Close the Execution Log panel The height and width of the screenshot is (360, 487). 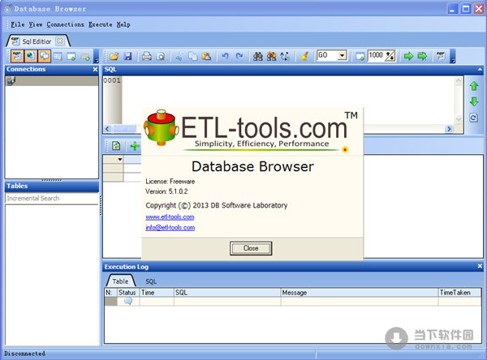pyautogui.click(x=480, y=266)
